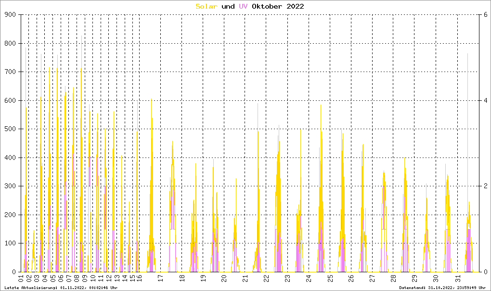
Task: Click the day 25 label on the x-axis
Action: (330, 279)
